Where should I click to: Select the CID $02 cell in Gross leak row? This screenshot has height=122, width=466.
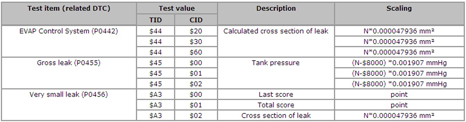(x=196, y=84)
